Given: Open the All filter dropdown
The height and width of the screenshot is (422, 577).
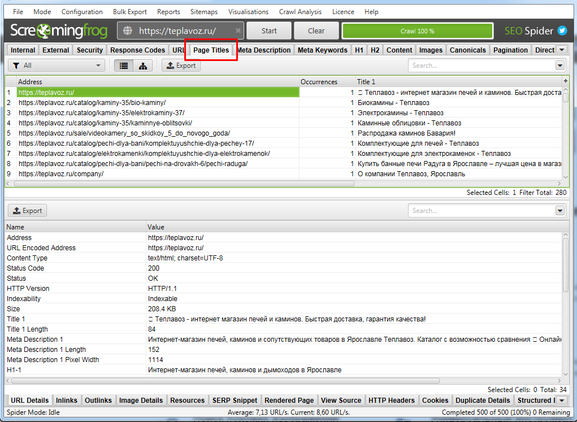Looking at the screenshot, I should 57,66.
